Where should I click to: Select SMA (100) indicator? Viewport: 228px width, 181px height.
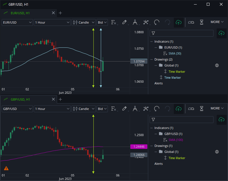pyautogui.click(x=176, y=140)
